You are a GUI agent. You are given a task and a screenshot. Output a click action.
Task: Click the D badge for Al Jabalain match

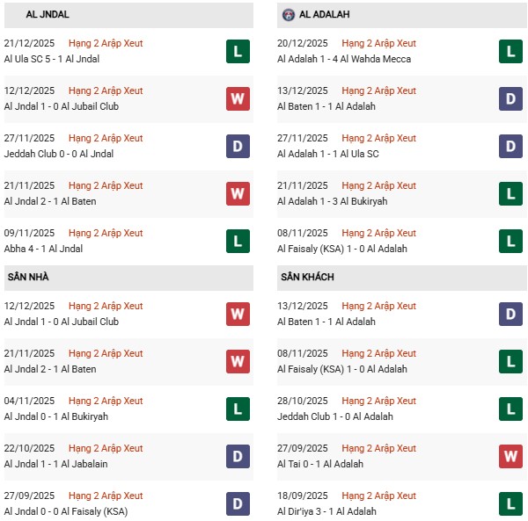(238, 456)
